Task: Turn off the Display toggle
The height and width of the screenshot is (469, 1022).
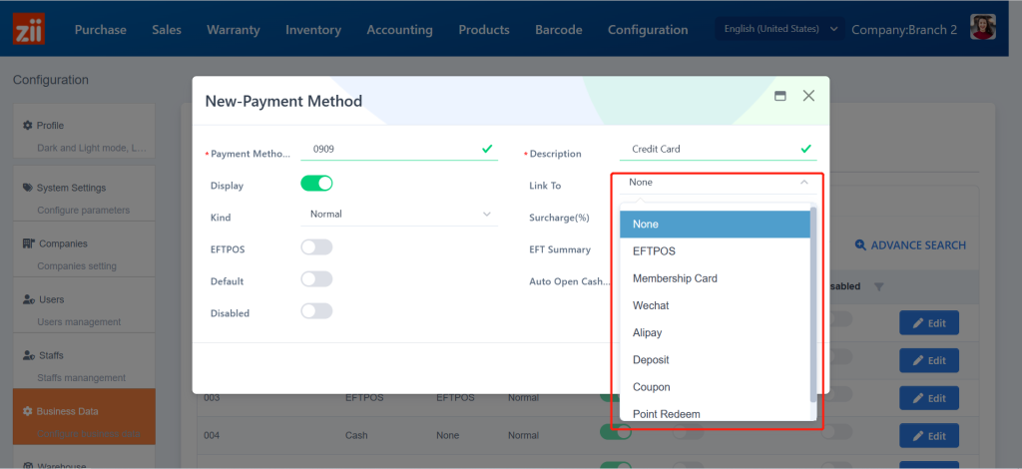Action: click(x=316, y=184)
